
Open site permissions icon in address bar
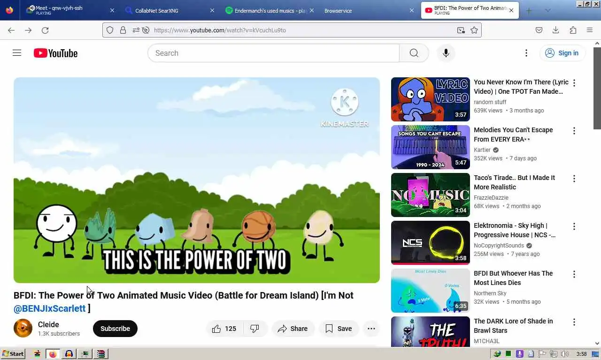pyautogui.click(x=136, y=30)
